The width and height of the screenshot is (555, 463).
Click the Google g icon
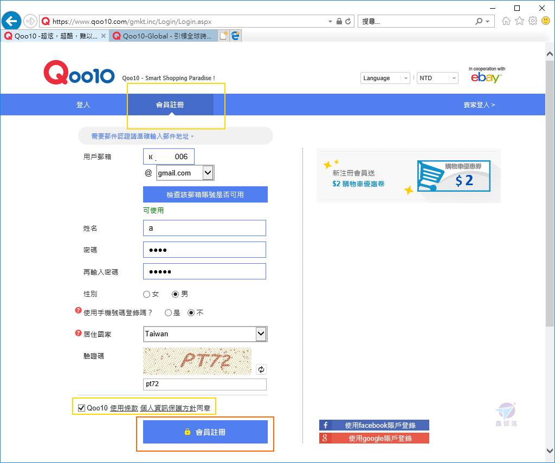pos(325,438)
